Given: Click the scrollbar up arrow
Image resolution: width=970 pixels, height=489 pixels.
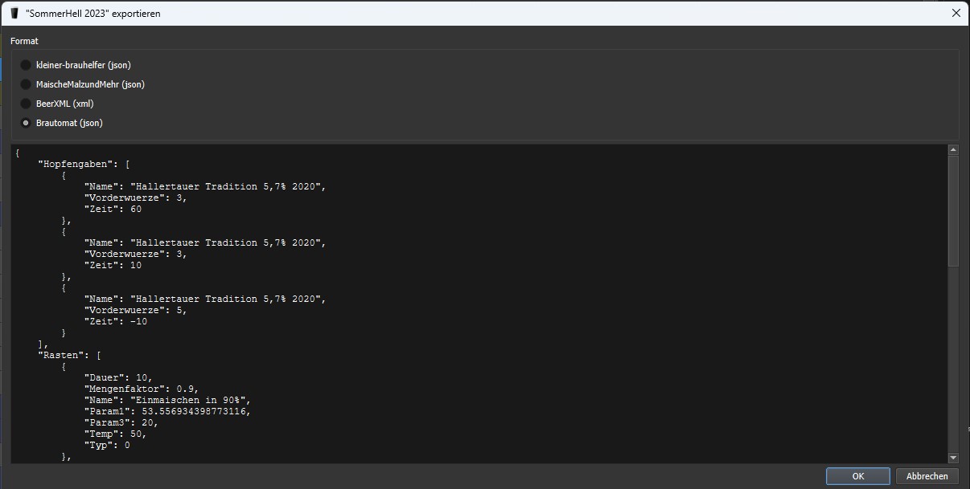Looking at the screenshot, I should [953, 150].
